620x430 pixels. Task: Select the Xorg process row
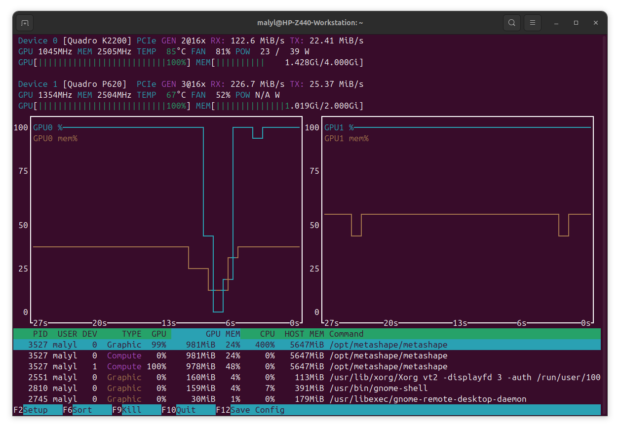click(307, 377)
